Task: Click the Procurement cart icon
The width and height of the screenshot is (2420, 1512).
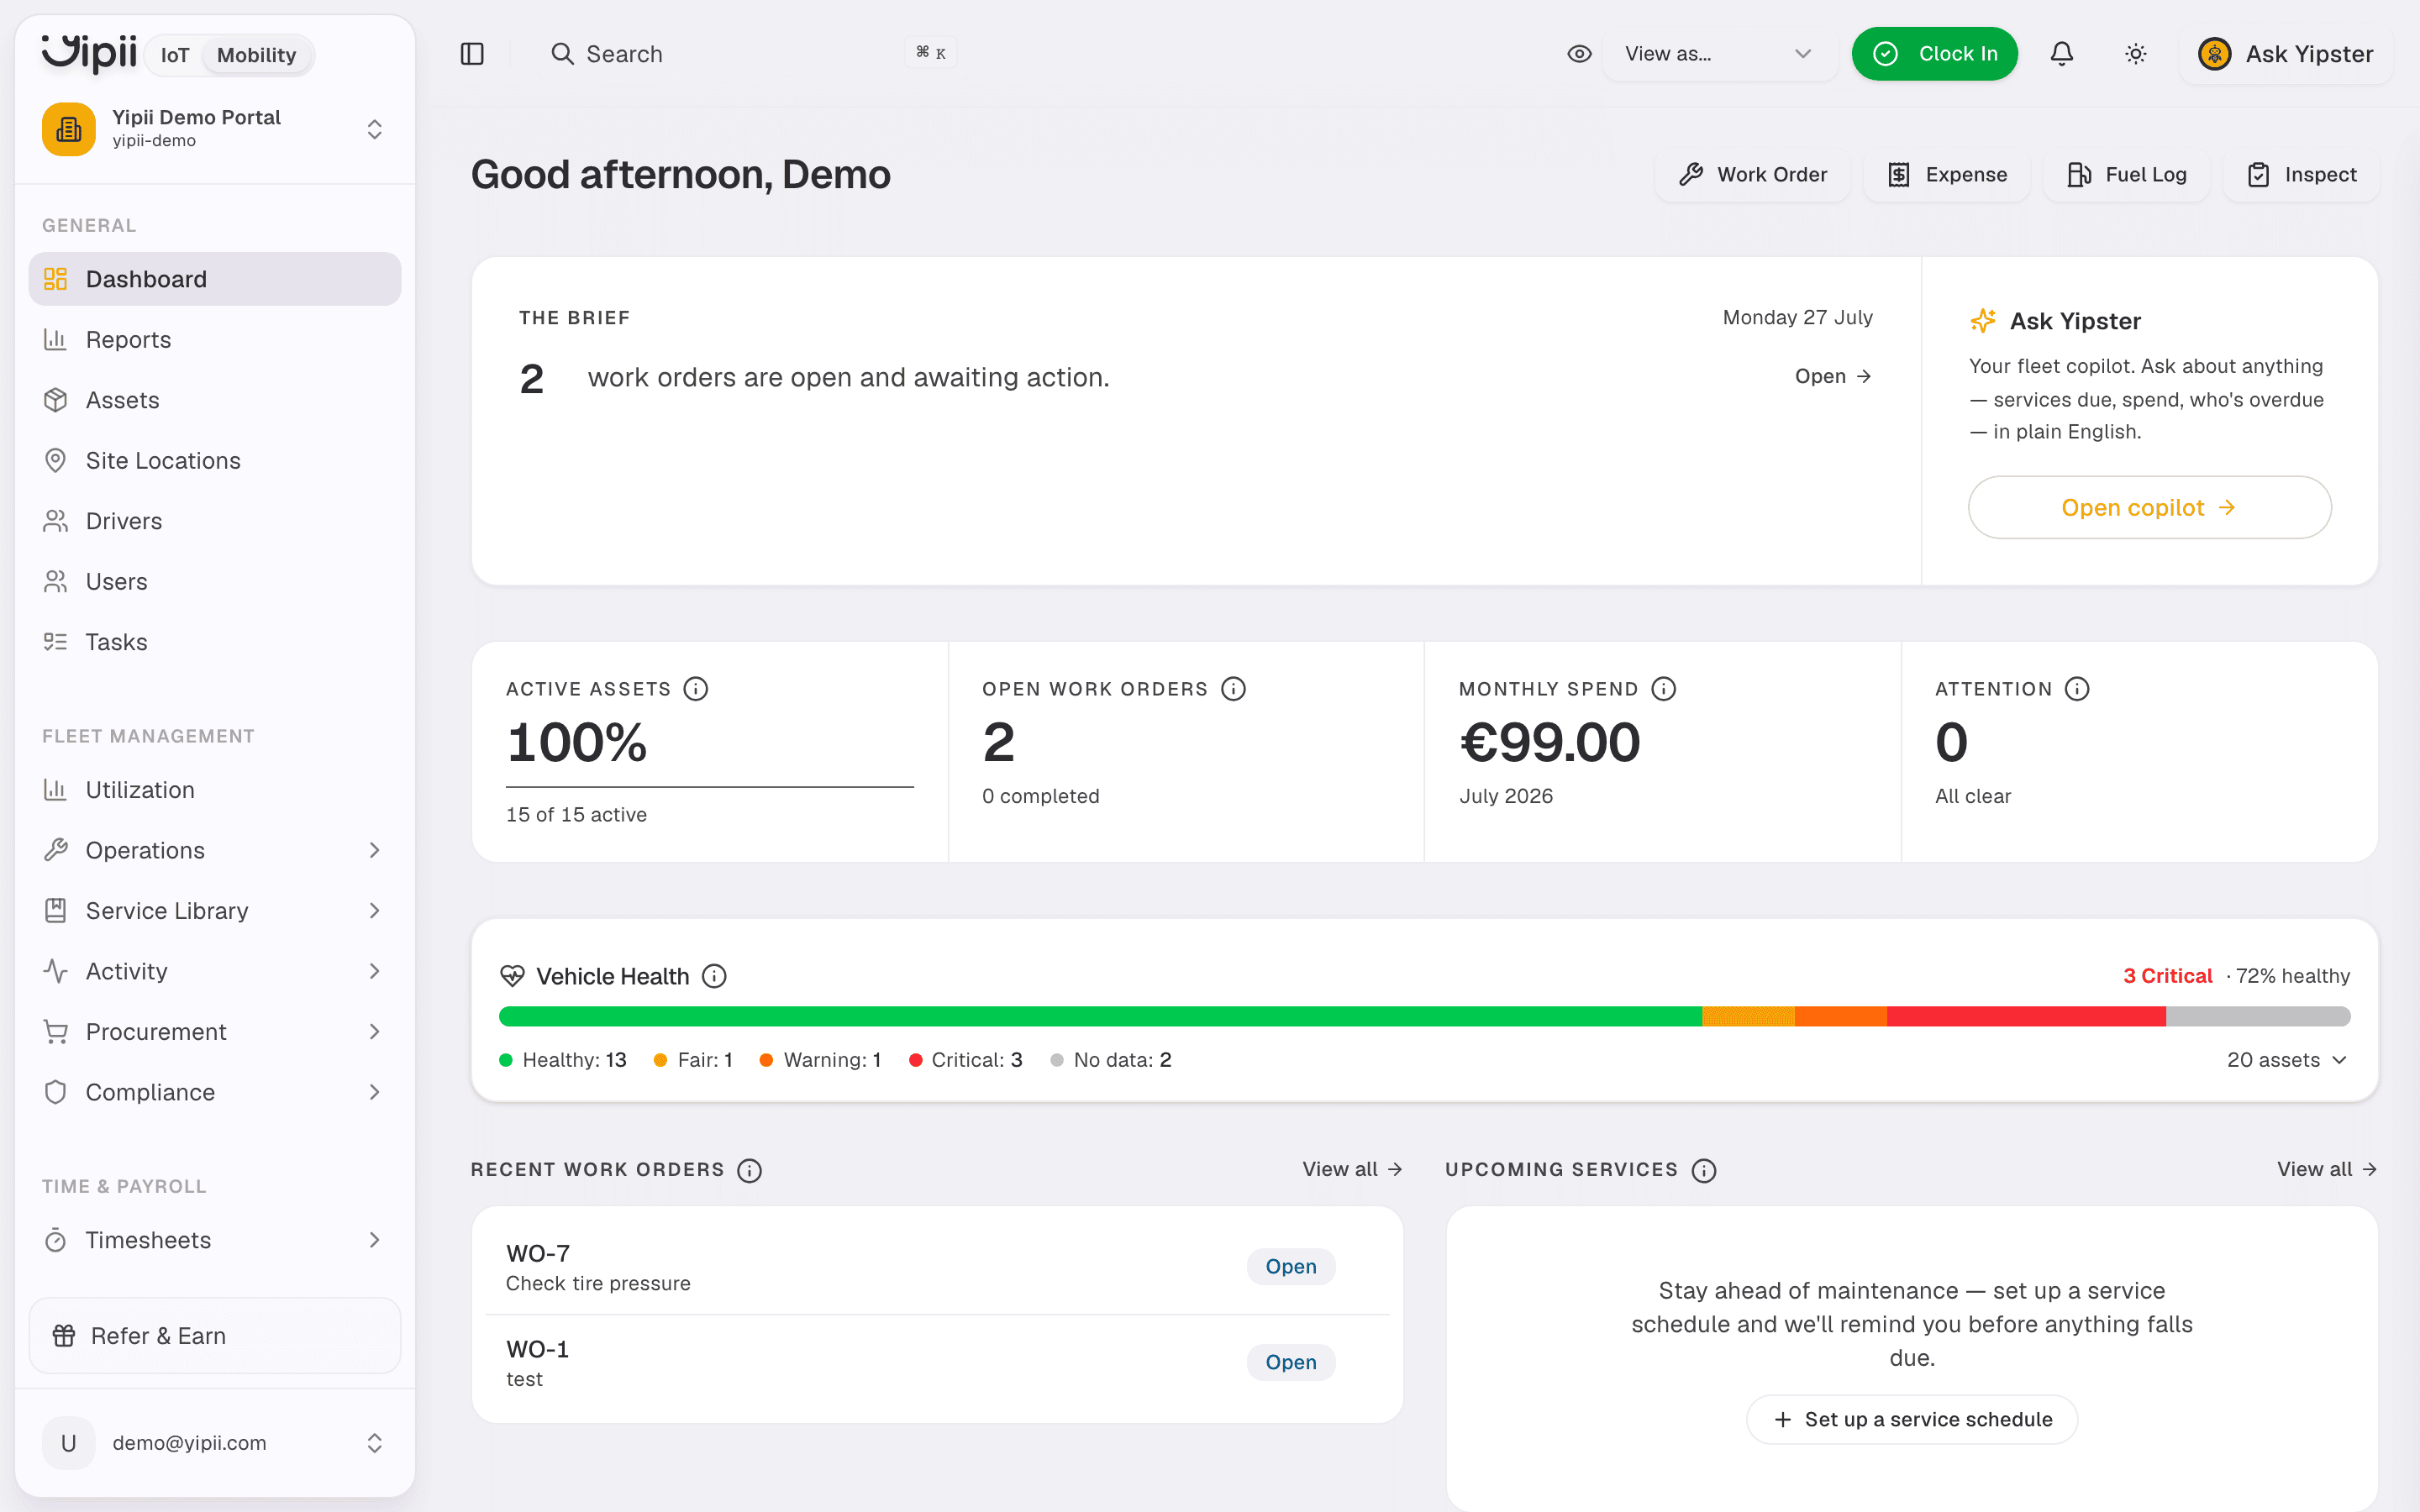Action: (x=56, y=1032)
